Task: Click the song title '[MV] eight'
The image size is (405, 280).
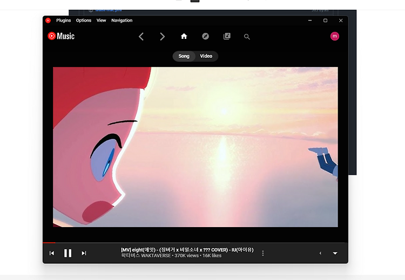Action: pos(187,250)
